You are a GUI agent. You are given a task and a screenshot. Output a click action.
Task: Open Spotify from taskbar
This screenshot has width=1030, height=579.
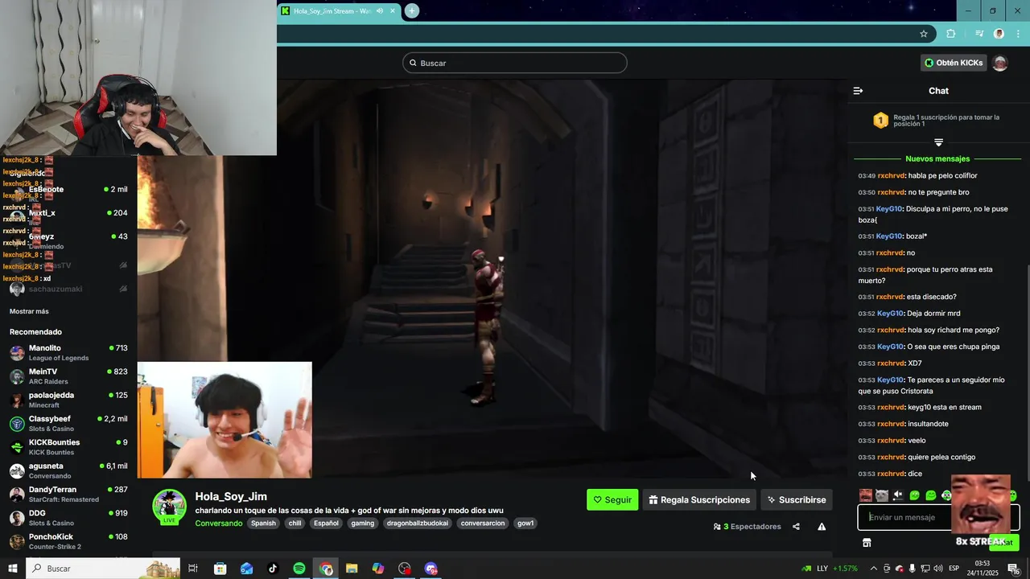[299, 569]
